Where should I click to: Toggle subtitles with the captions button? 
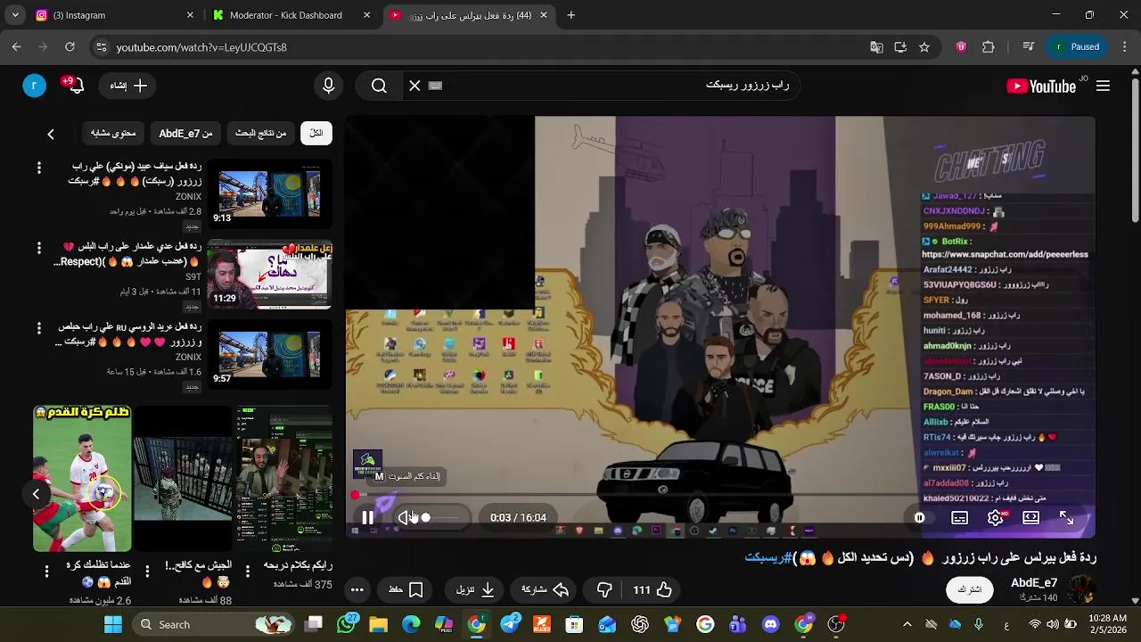[x=959, y=517]
